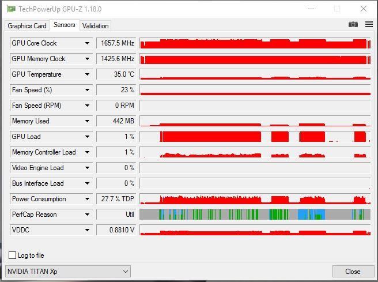Viewport: 378px width, 282px height.
Task: Click the GPU Load history graph
Action: tap(255, 137)
